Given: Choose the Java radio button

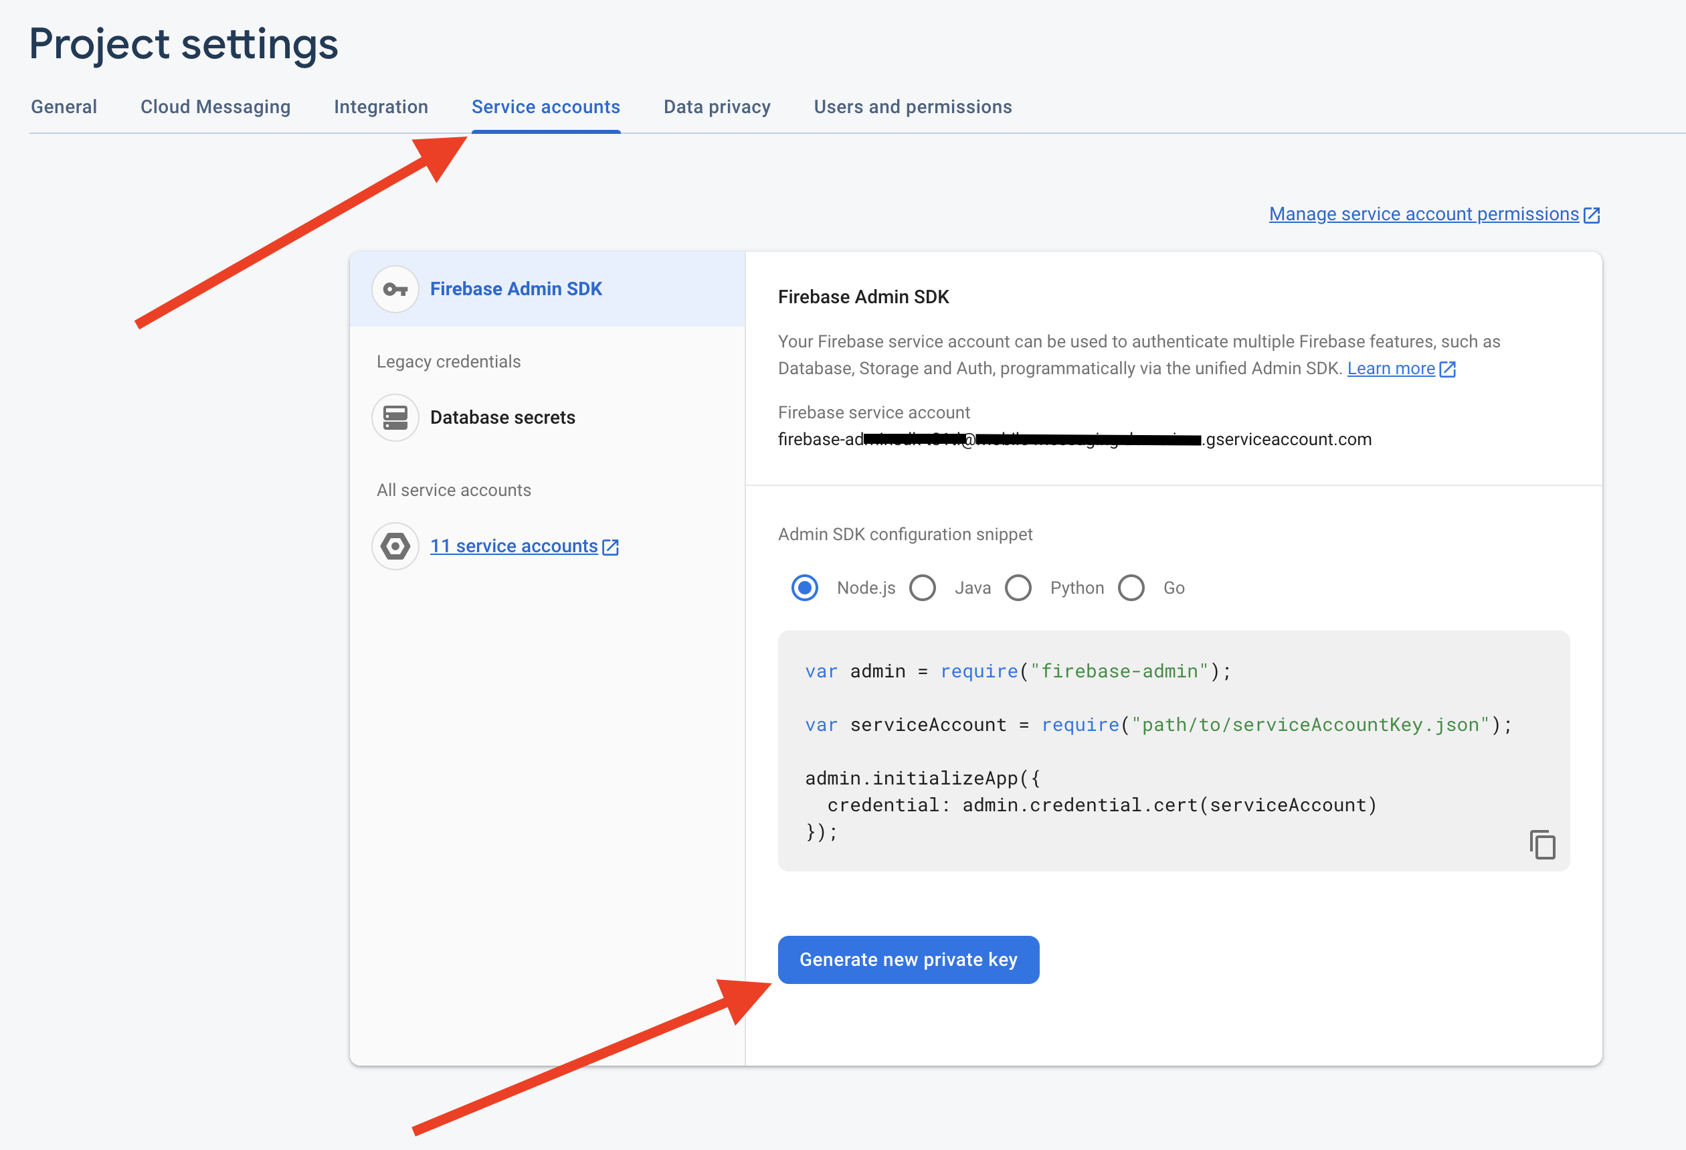Looking at the screenshot, I should pyautogui.click(x=922, y=588).
